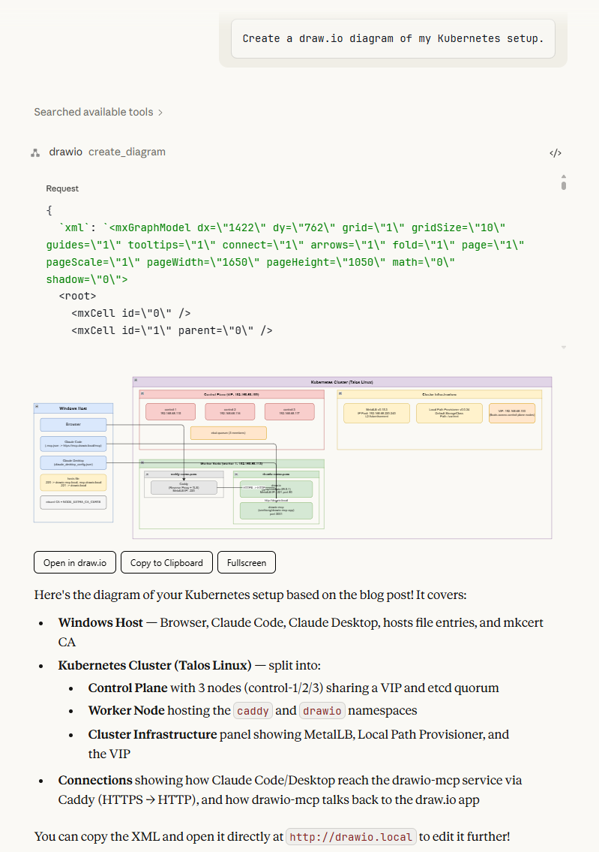The height and width of the screenshot is (852, 599).
Task: Toggle the code view icon
Action: click(x=555, y=153)
